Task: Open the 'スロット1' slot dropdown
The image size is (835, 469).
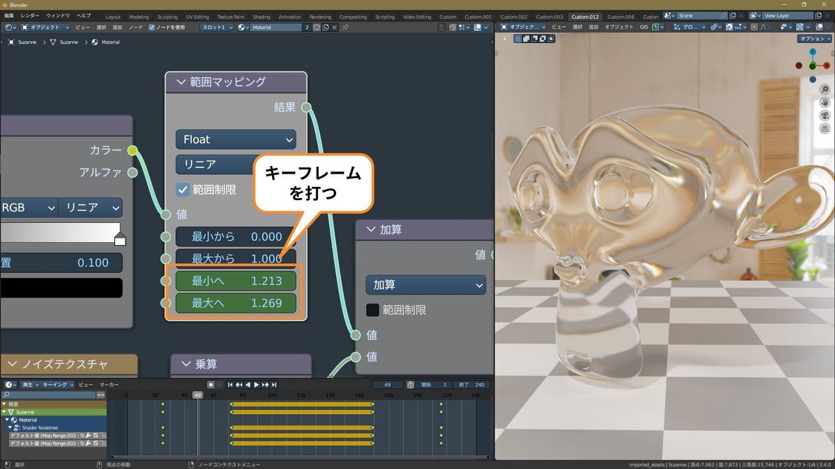Action: [x=216, y=27]
